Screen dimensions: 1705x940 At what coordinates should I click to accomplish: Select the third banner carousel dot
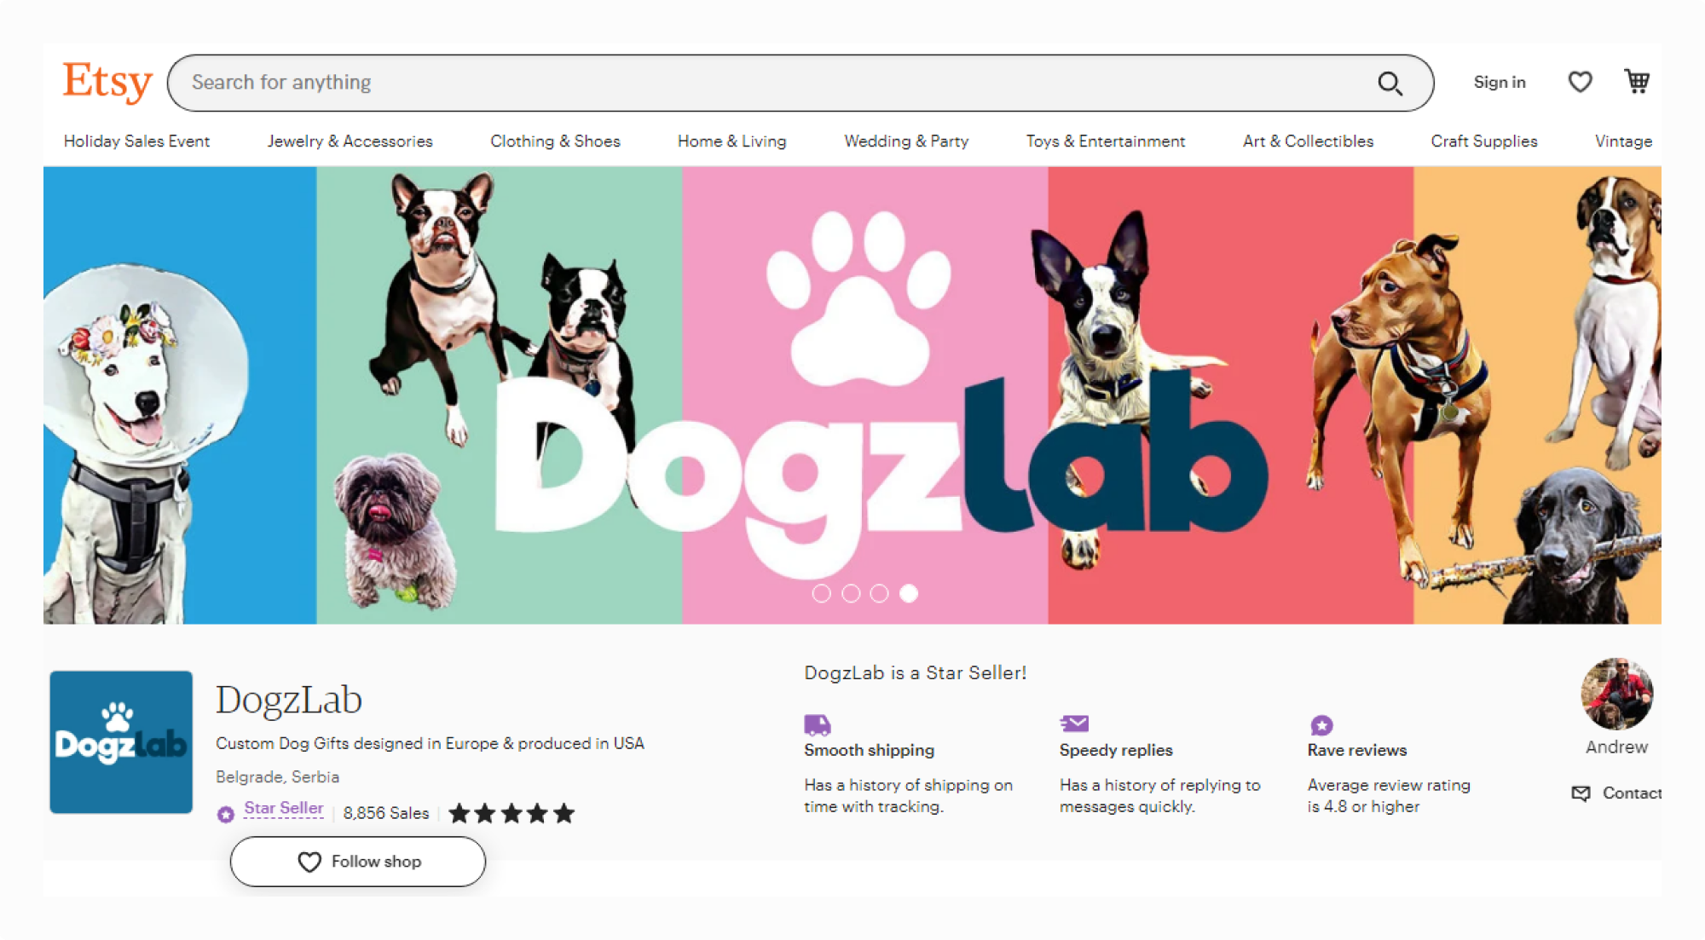tap(879, 593)
